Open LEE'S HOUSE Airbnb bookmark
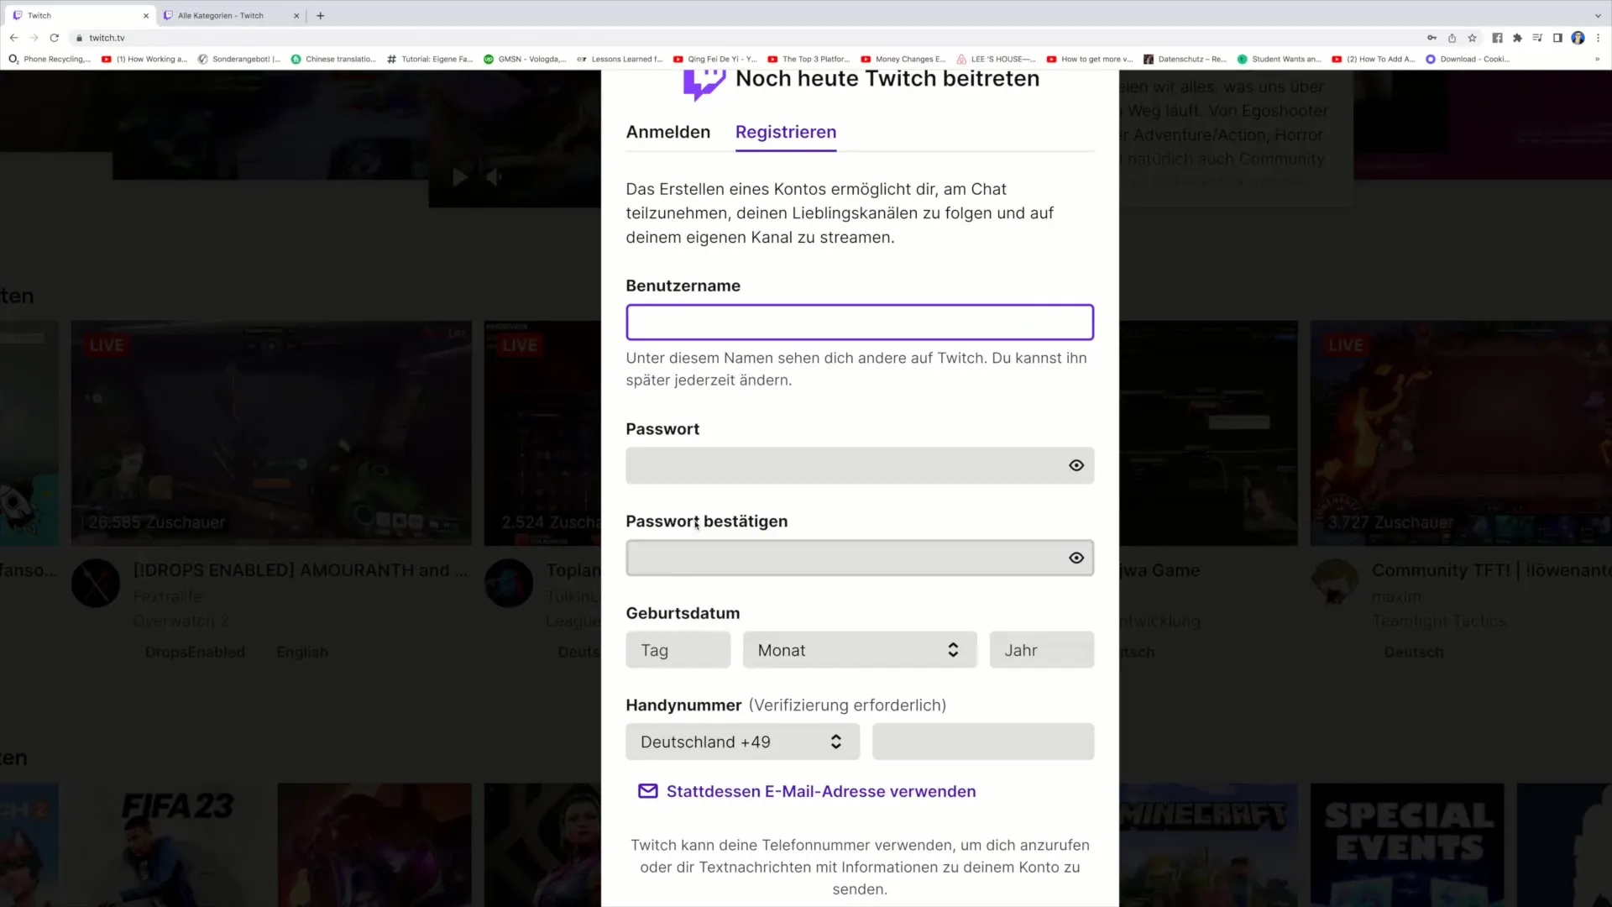 997,59
